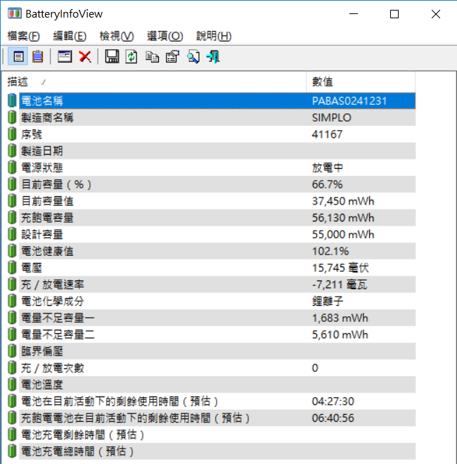
Task: Click the value 66.7%
Action: (327, 184)
